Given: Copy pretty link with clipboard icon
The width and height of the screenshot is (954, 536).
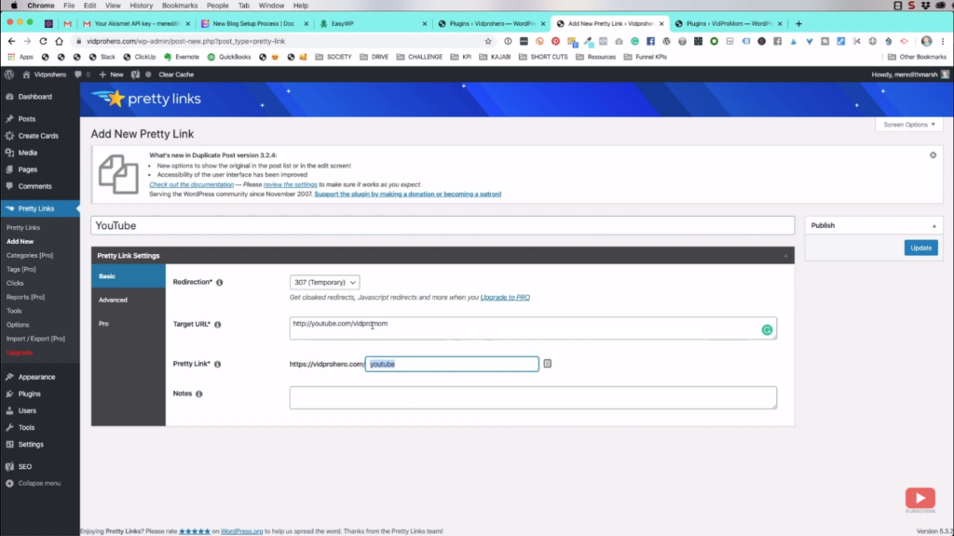Looking at the screenshot, I should 548,364.
